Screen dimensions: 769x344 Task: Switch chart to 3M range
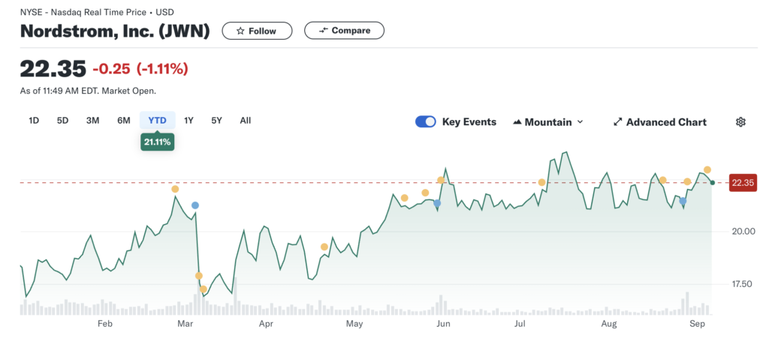(x=92, y=121)
